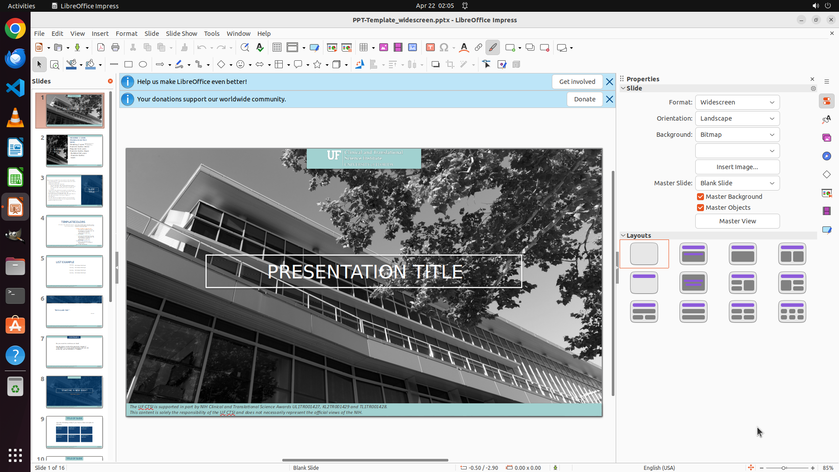
Task: Open the Slide Show menu
Action: (x=181, y=34)
